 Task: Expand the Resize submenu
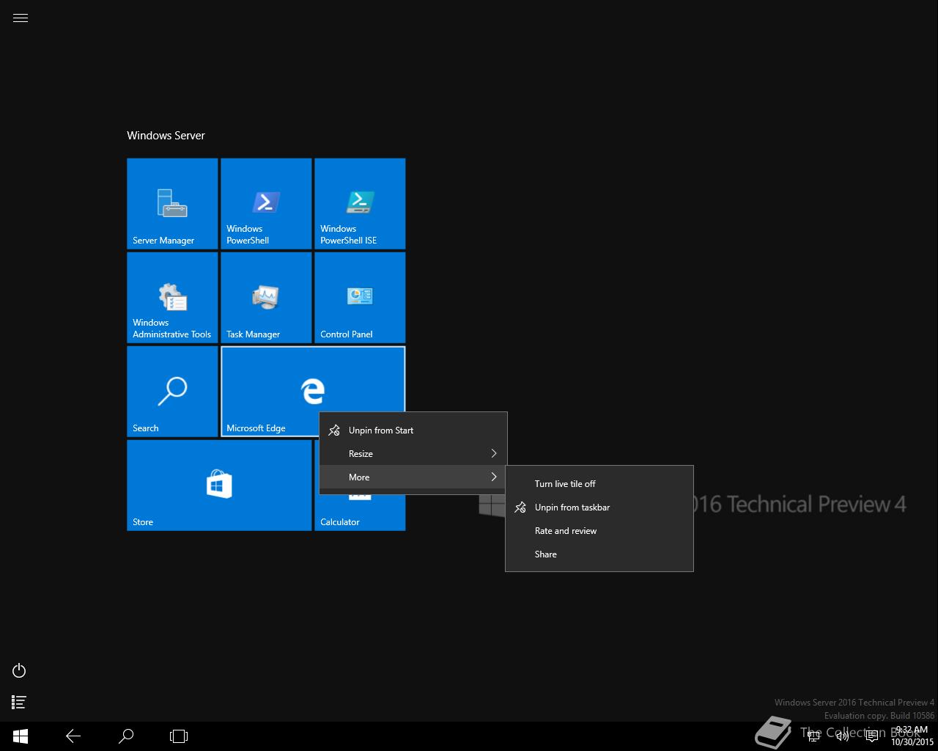(413, 454)
